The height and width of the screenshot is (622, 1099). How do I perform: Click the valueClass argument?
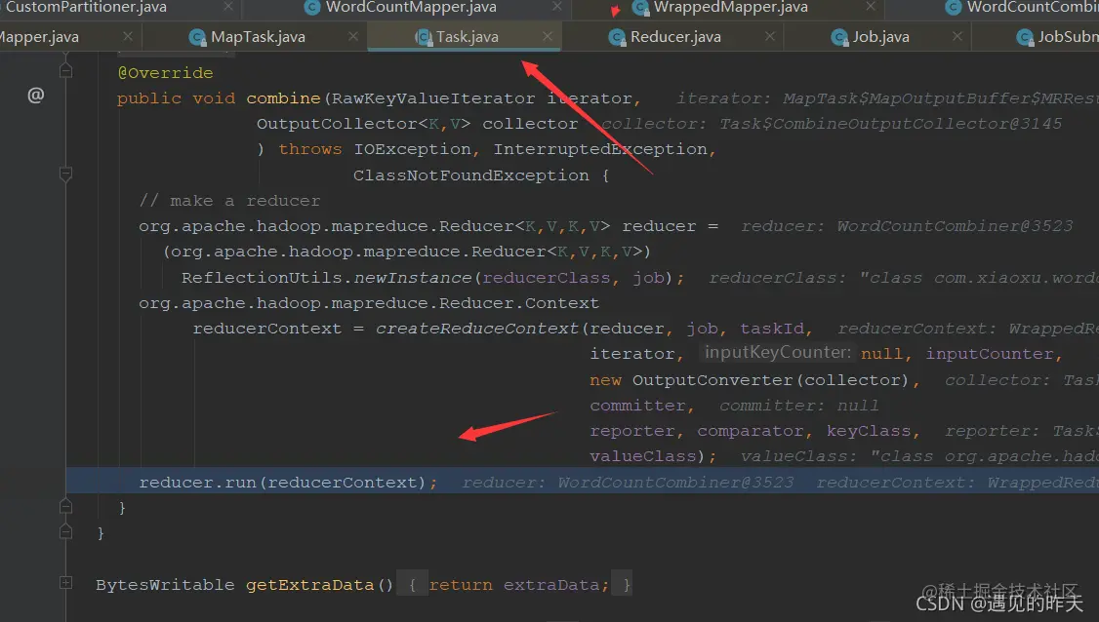coord(643,456)
